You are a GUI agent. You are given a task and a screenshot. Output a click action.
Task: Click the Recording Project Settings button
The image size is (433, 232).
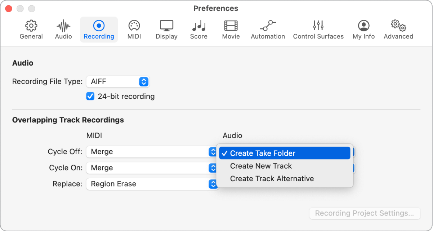[x=364, y=213]
